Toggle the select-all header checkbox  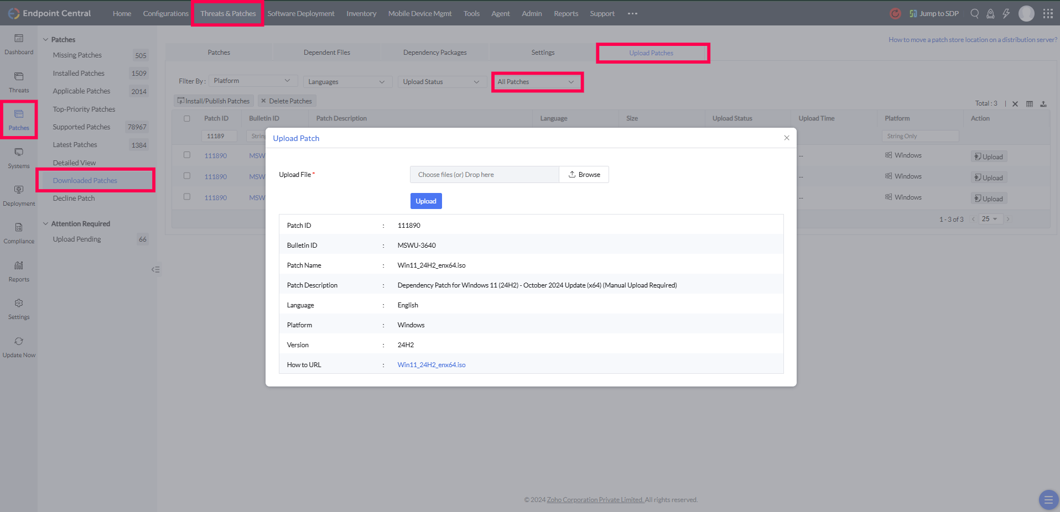coord(187,118)
